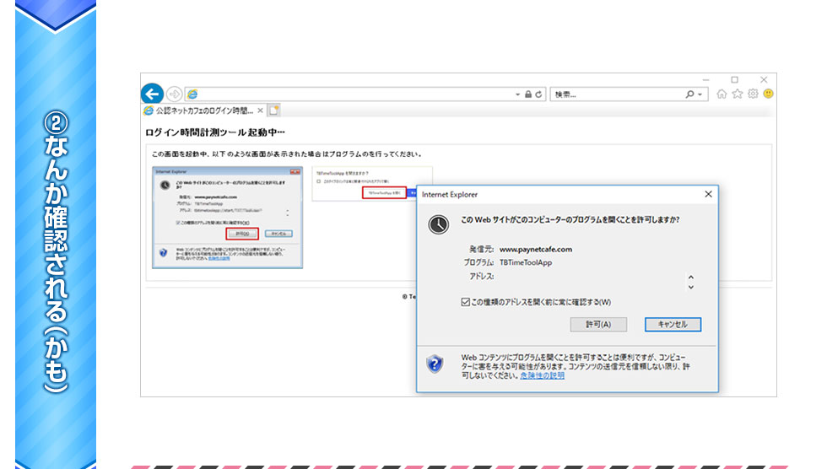Expand the address bar dropdown arrow

(x=517, y=94)
